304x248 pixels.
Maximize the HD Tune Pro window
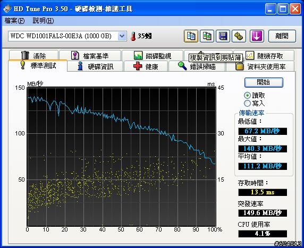click(x=283, y=9)
